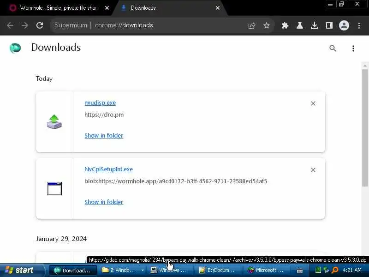Bookmark this page with the star icon
The width and height of the screenshot is (369, 277).
(266, 25)
